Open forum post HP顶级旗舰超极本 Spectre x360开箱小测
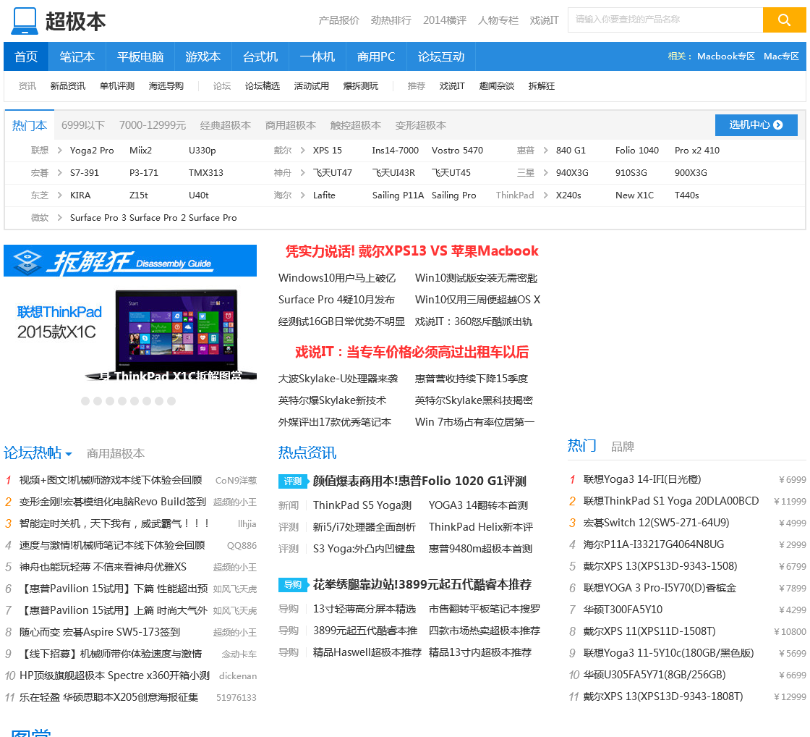Viewport: 810px width, 737px height. 115,675
